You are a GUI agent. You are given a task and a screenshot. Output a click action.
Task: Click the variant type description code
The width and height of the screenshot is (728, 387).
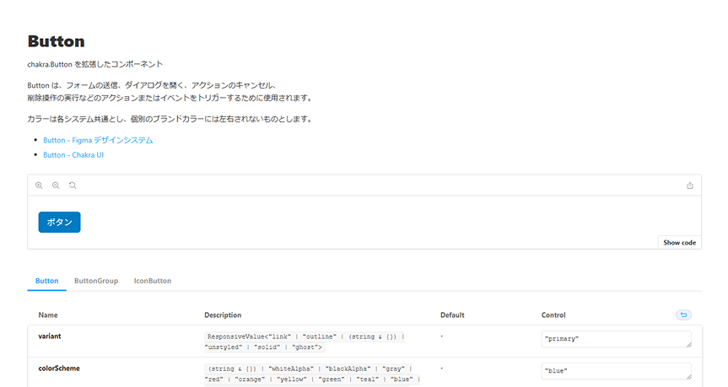click(304, 341)
